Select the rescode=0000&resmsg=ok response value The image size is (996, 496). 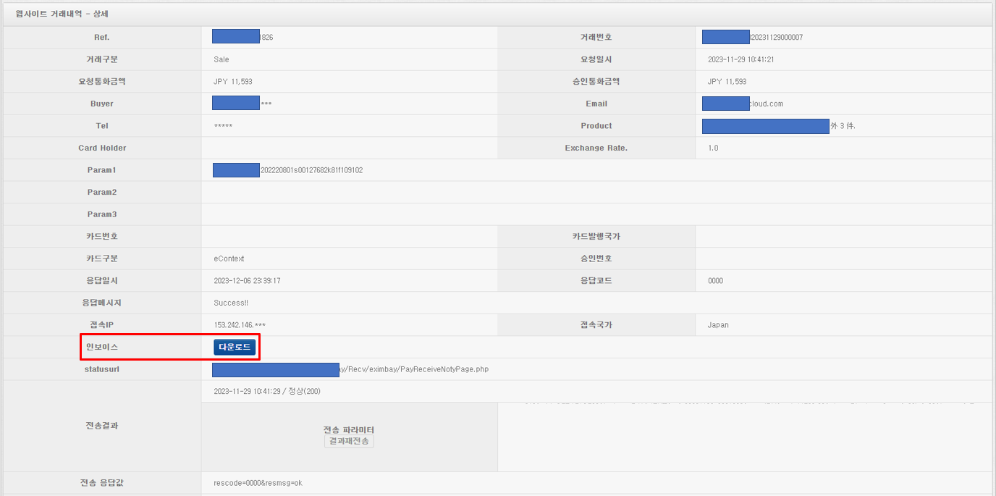(258, 483)
